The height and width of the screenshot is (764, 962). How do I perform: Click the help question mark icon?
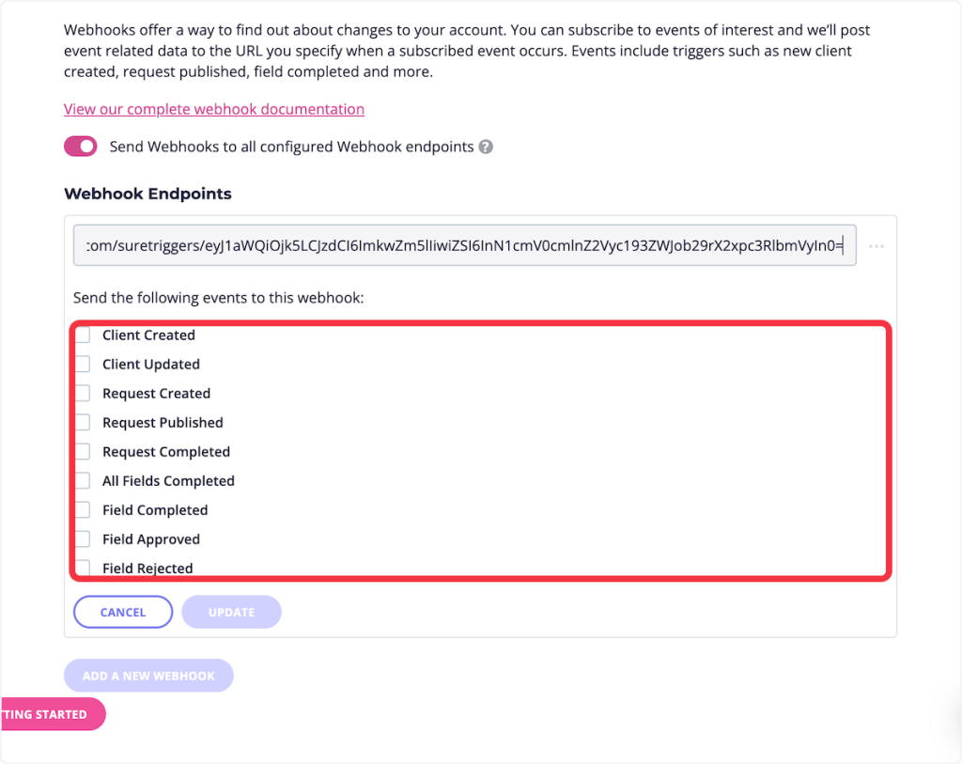[486, 147]
